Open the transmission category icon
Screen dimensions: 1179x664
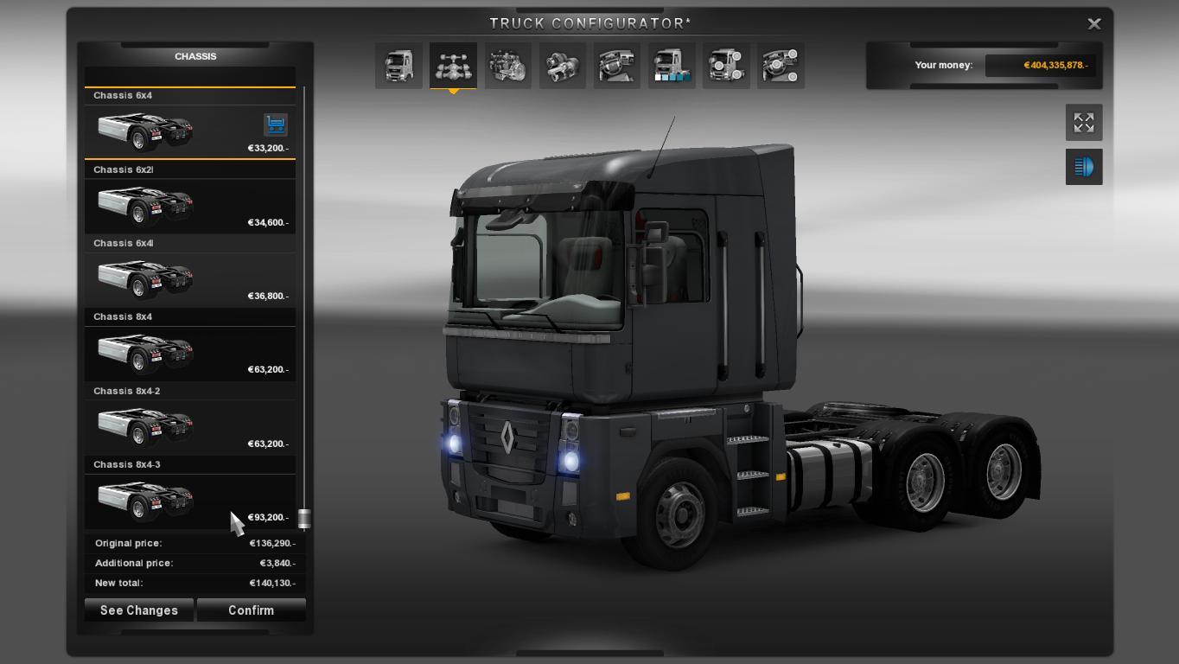tap(562, 66)
